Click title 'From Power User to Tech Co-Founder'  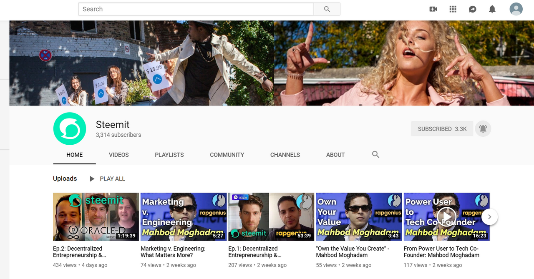click(441, 252)
